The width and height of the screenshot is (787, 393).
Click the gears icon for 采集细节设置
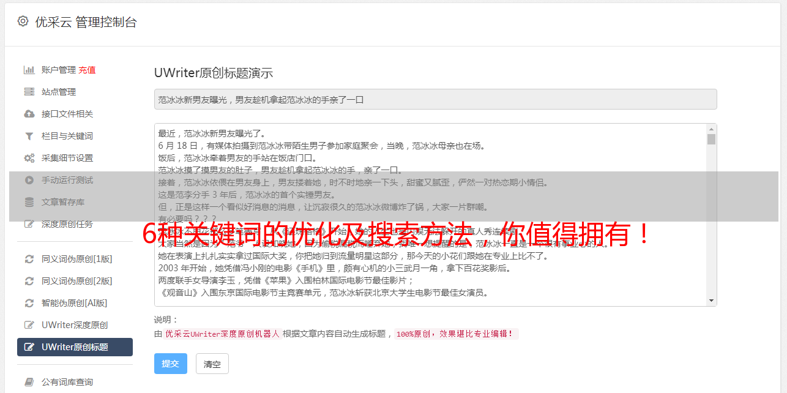29,158
